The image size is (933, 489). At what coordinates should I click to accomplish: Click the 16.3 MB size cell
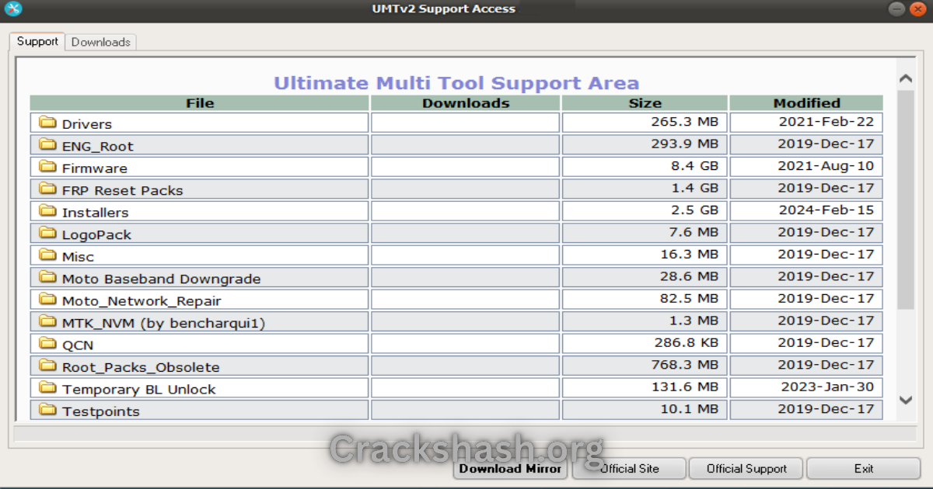(645, 255)
